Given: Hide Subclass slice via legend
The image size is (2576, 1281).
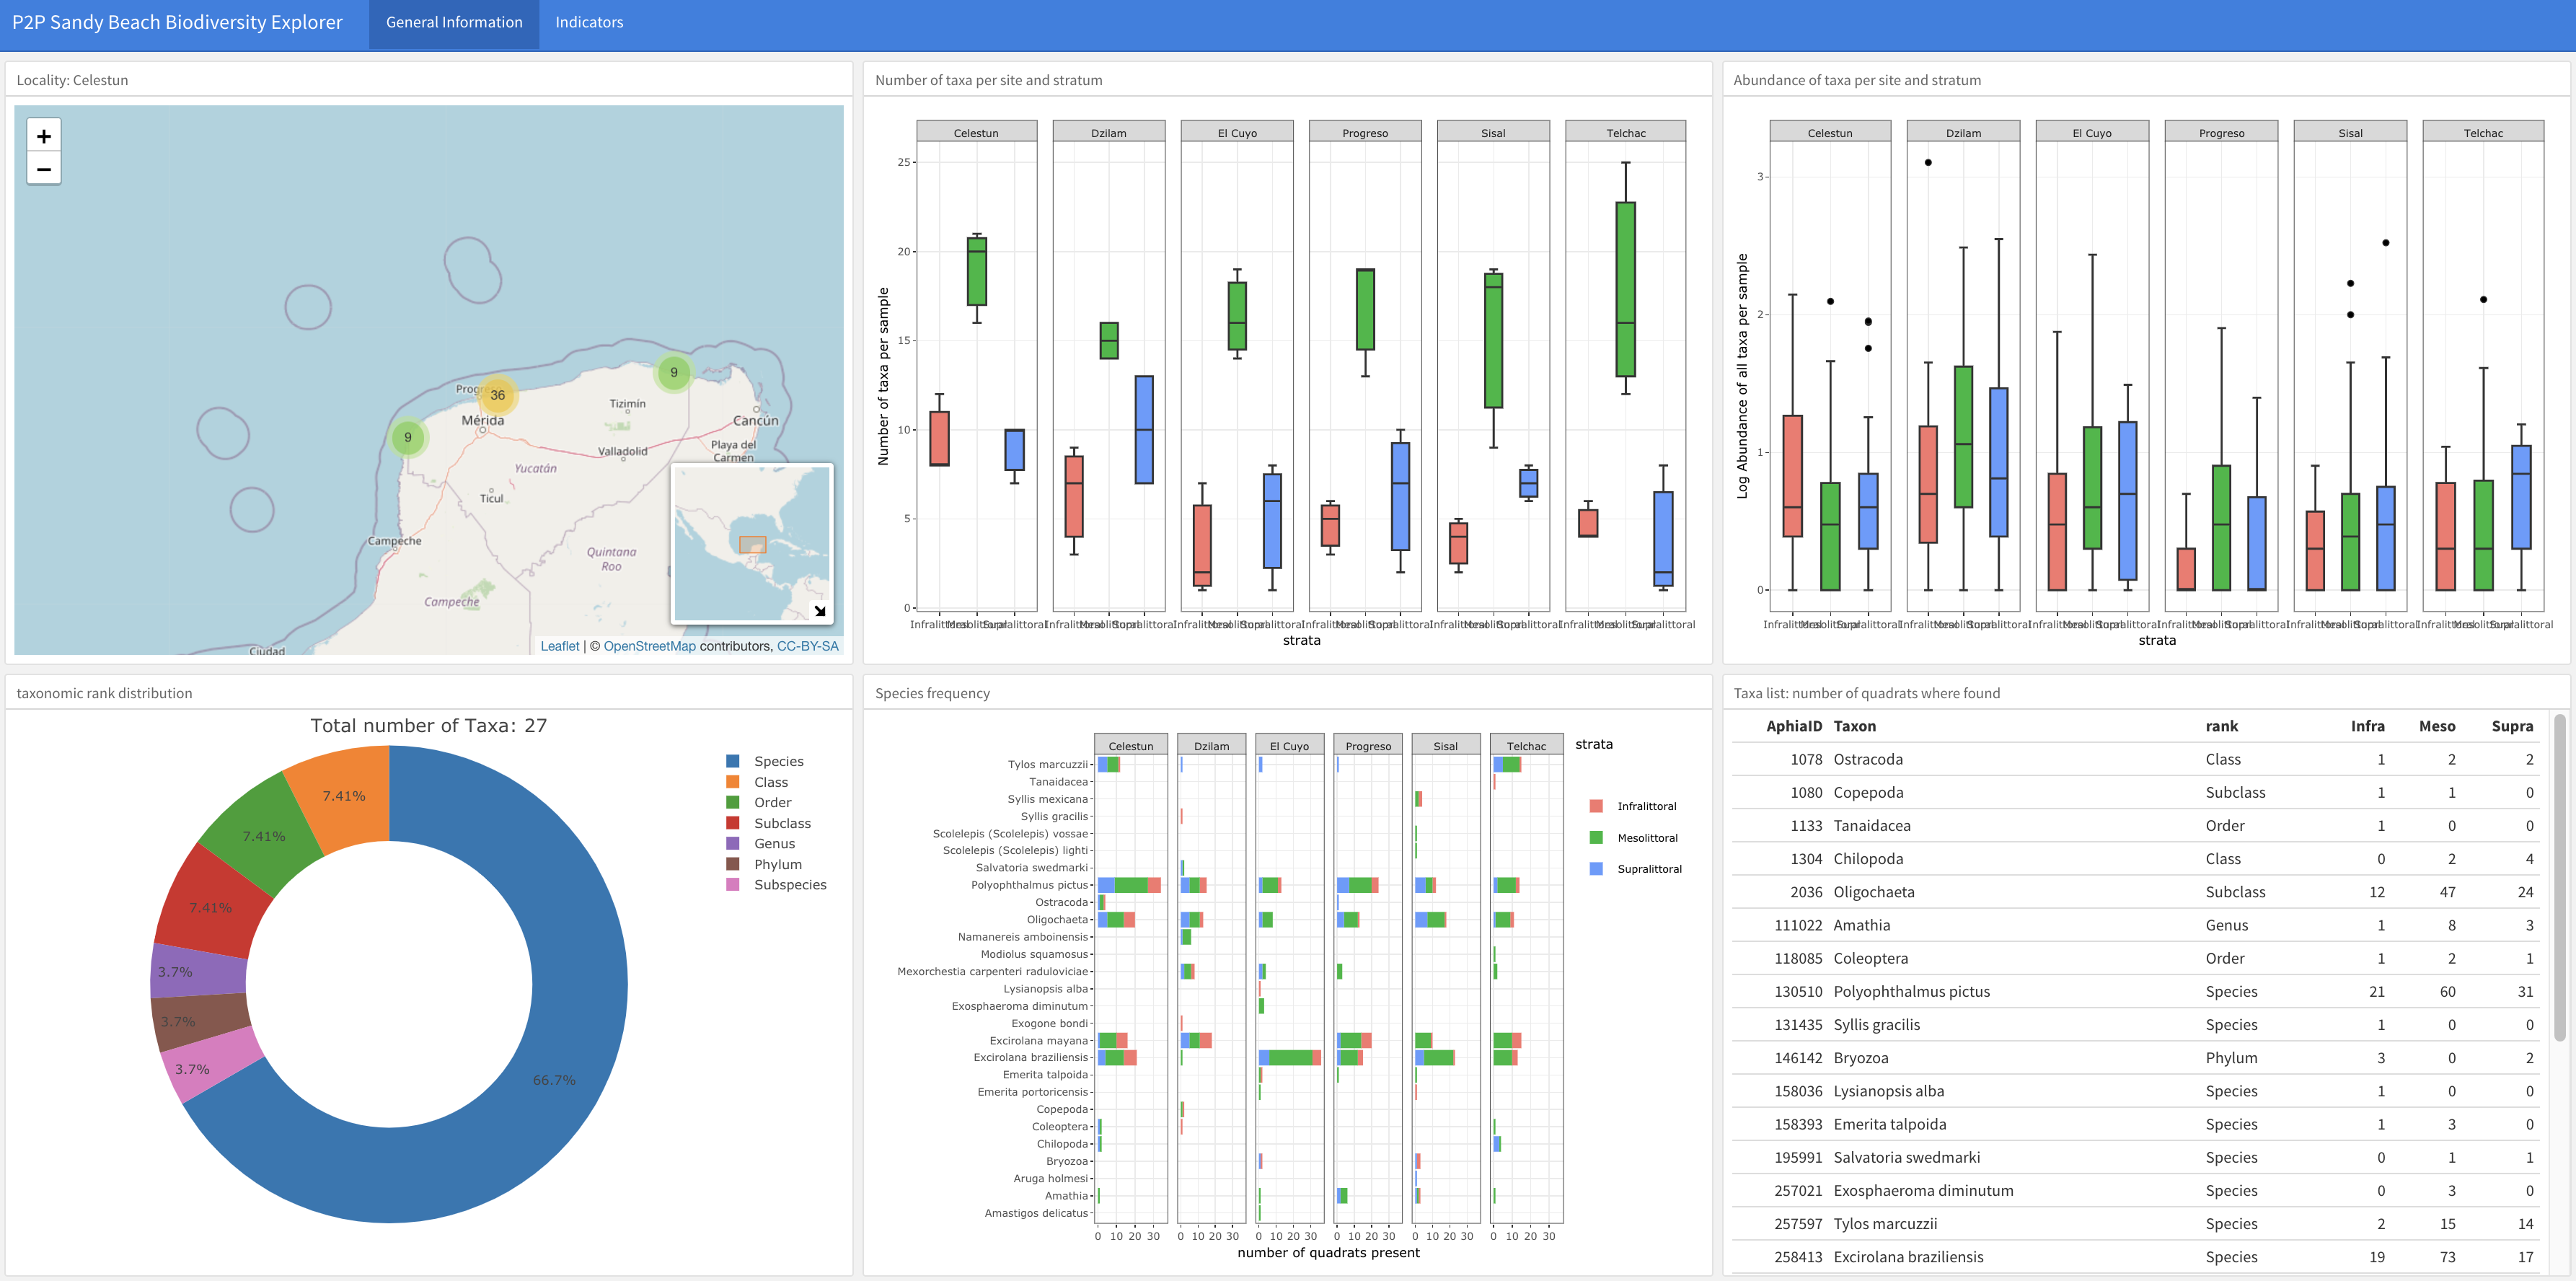Looking at the screenshot, I should click(781, 823).
